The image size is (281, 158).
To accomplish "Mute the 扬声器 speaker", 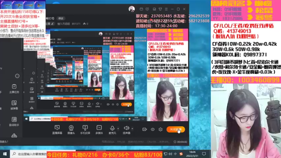I will (126, 130).
